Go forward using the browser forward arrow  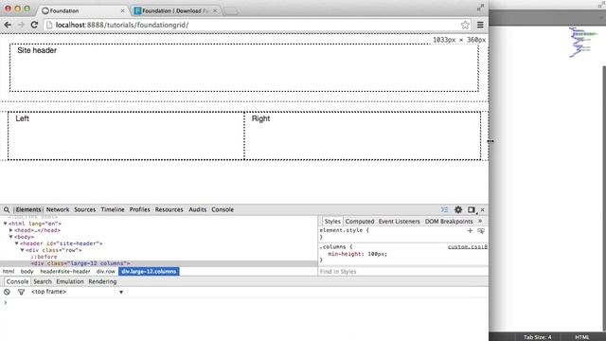click(x=21, y=25)
